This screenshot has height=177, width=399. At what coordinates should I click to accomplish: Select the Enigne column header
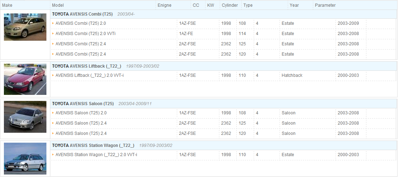click(x=164, y=5)
